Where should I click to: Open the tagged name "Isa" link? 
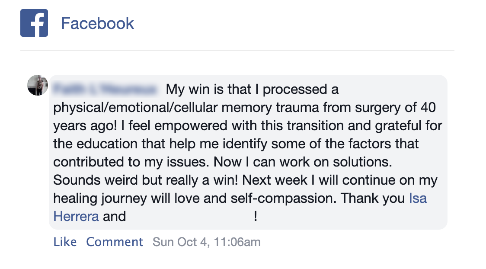pos(418,199)
